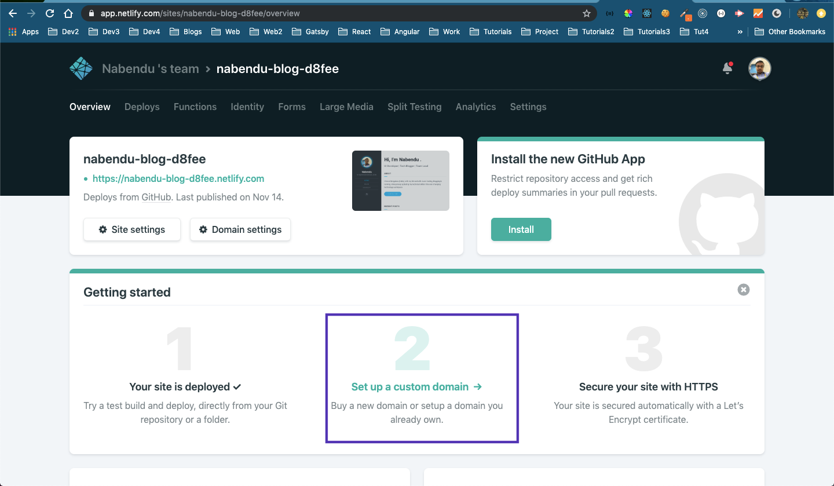View site security lock info in address bar
This screenshot has height=486, width=834.
point(92,13)
